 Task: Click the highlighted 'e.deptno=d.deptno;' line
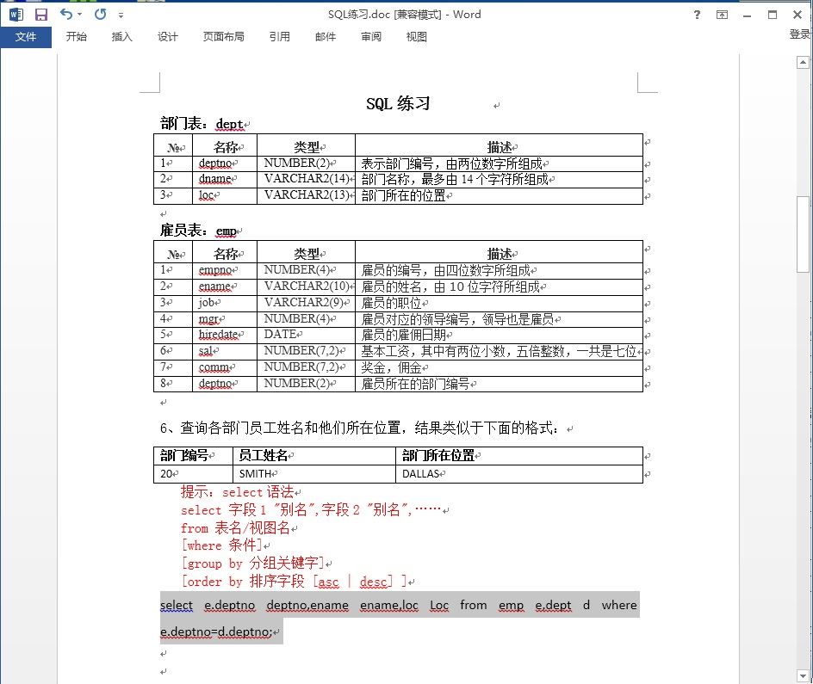215,632
